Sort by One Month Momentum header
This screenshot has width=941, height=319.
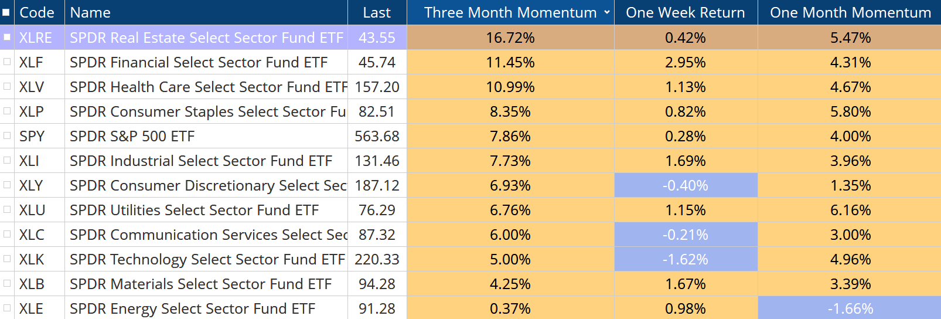850,12
